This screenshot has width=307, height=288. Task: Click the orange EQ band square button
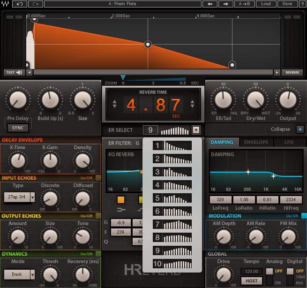(x=121, y=200)
